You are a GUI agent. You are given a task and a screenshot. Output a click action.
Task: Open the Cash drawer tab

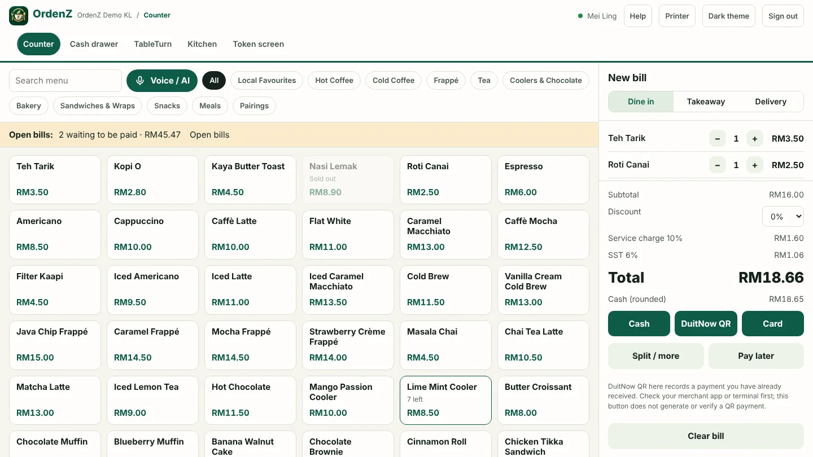pos(94,44)
